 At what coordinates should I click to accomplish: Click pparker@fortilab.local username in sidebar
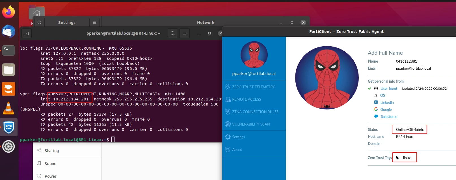click(254, 74)
